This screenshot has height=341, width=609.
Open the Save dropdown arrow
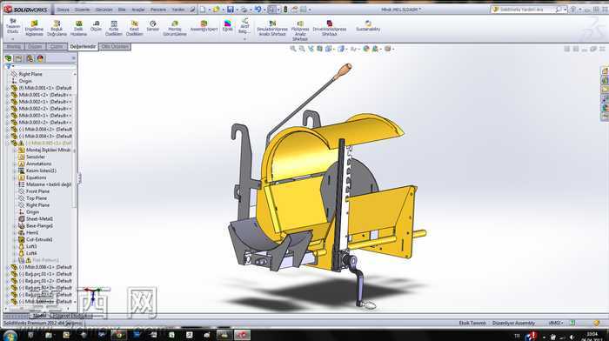pos(237,10)
